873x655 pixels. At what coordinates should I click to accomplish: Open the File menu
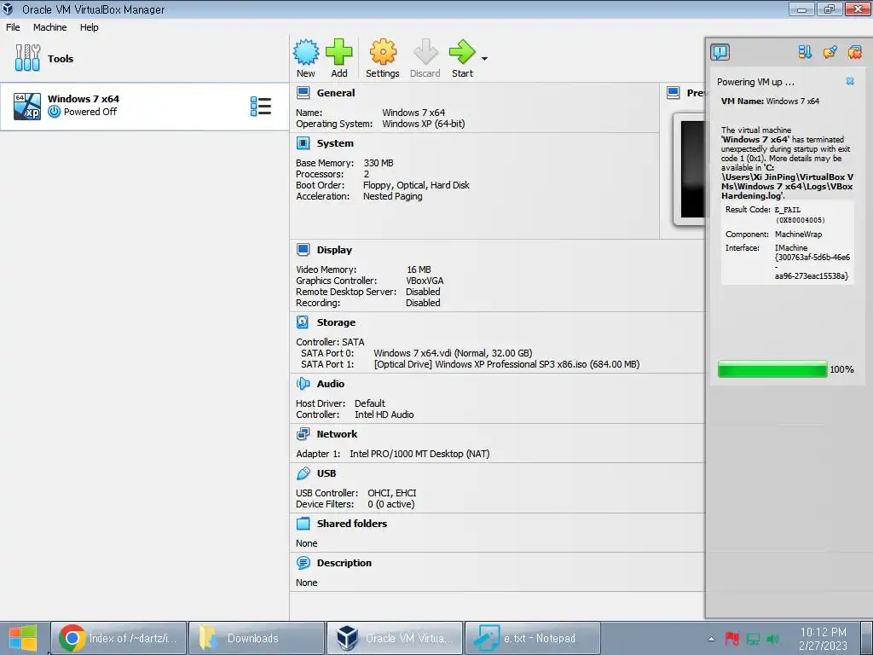13,27
